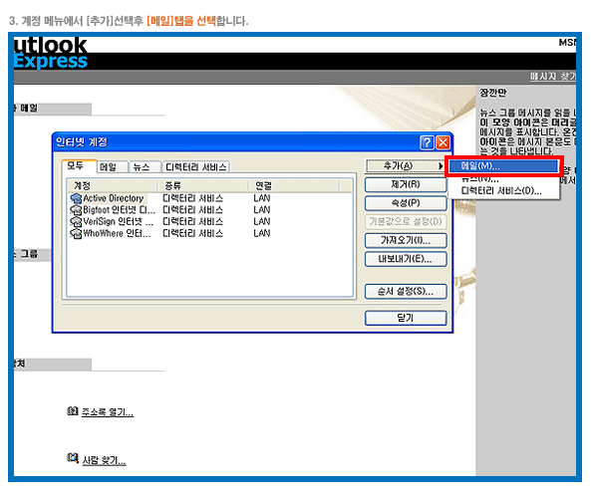Click the 제거(R) button
The height and width of the screenshot is (495, 591).
406,184
